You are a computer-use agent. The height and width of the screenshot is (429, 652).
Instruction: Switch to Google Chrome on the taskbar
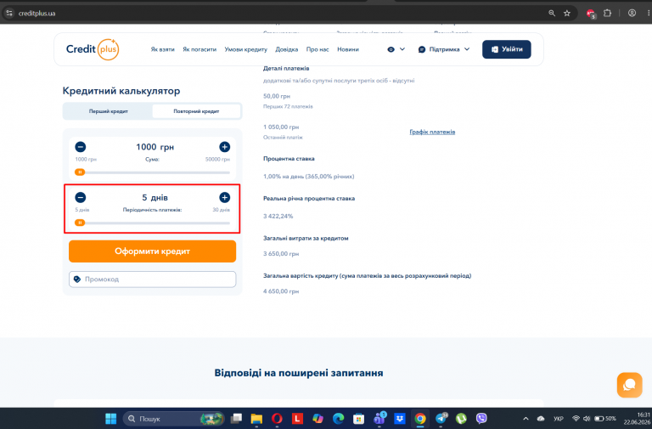point(420,419)
